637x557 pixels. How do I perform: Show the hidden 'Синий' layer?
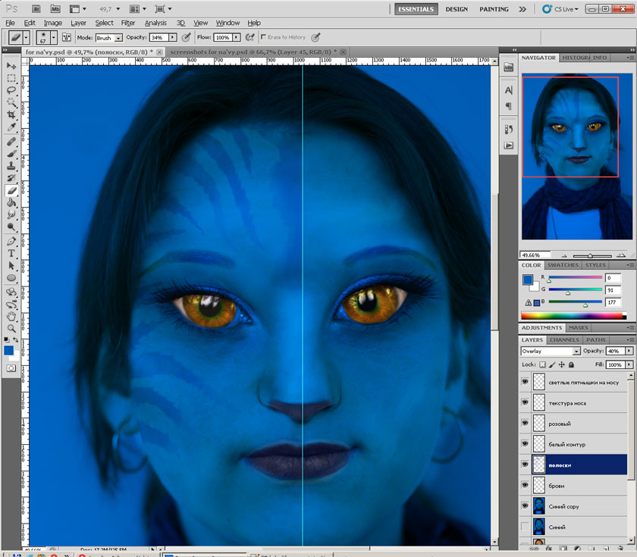point(525,526)
